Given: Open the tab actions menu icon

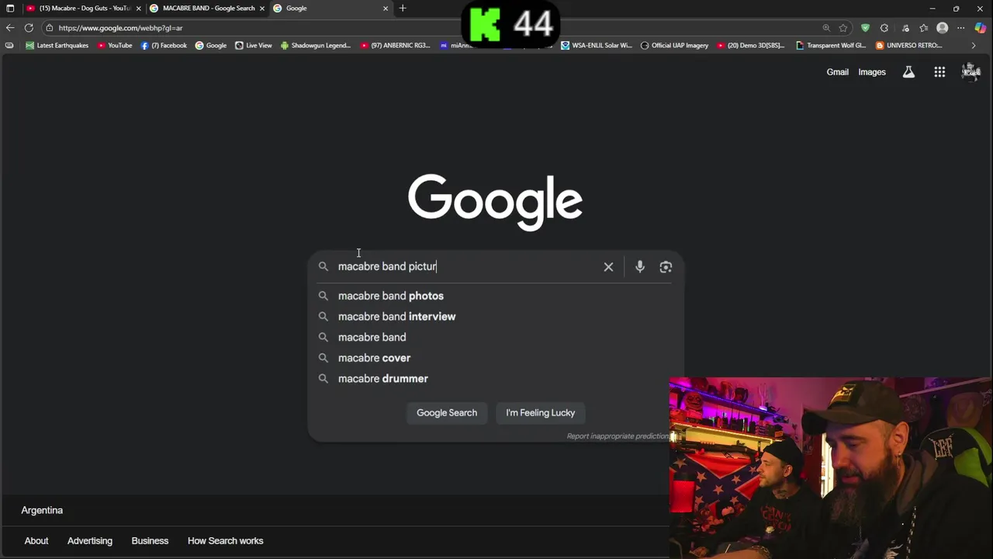Looking at the screenshot, I should [x=10, y=9].
